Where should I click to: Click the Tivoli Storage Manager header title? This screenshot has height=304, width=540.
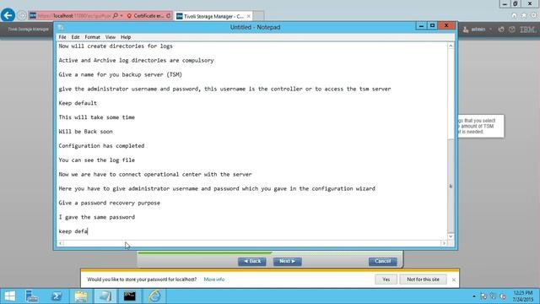pyautogui.click(x=28, y=30)
